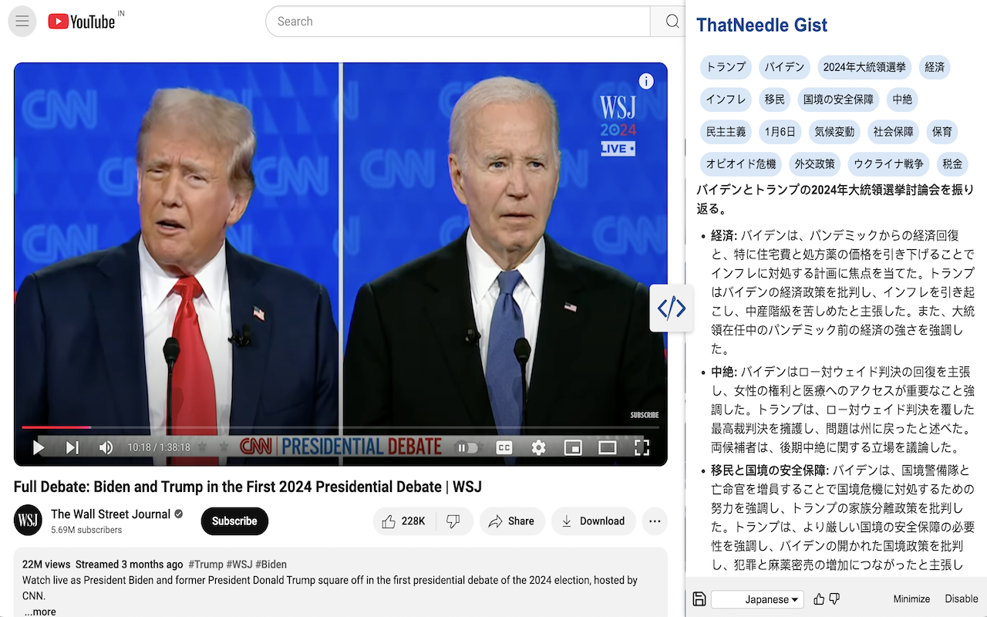Select the 移民 tag chip
The height and width of the screenshot is (617, 987).
[x=775, y=99]
